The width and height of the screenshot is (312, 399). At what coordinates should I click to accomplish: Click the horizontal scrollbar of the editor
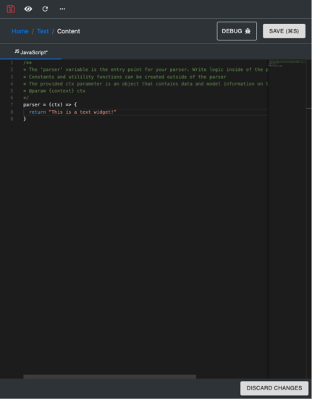pos(109,377)
